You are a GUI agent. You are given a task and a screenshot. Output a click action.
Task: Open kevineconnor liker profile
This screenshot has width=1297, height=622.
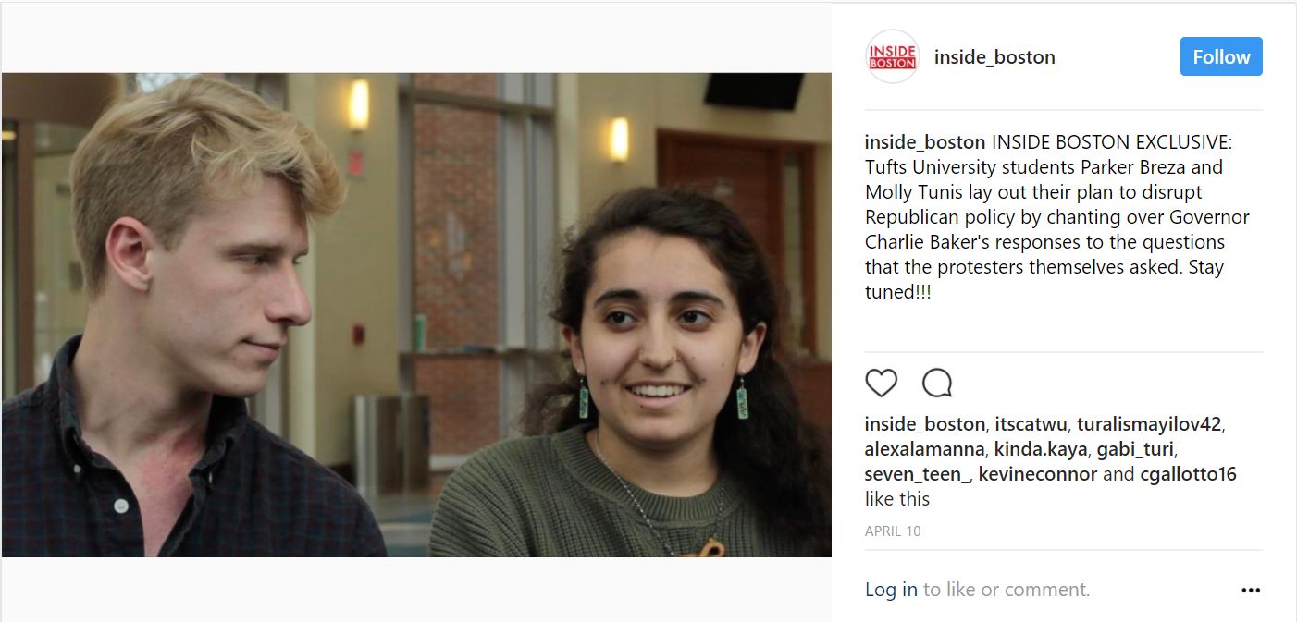[1038, 474]
